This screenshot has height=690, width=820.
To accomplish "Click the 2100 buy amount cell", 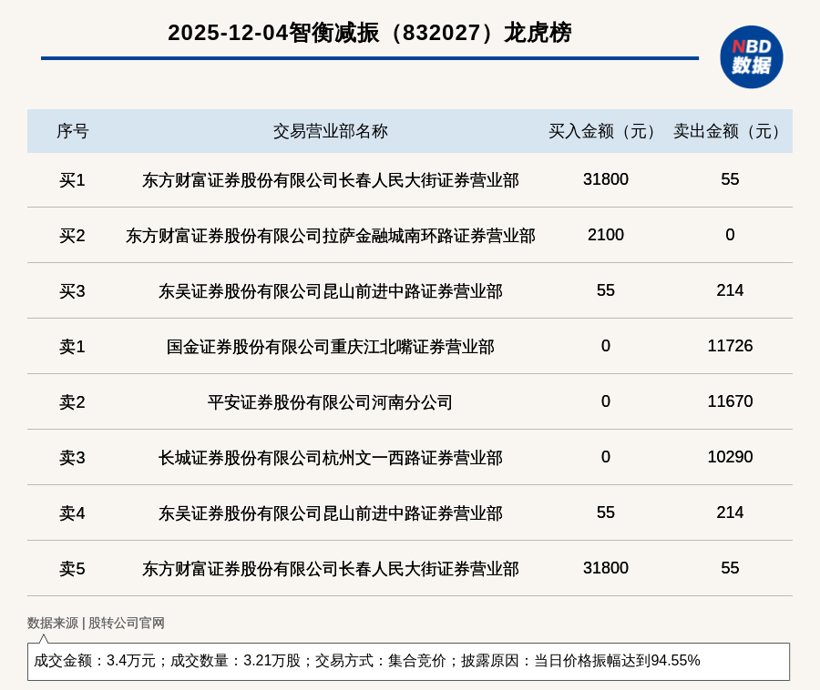I will point(605,235).
